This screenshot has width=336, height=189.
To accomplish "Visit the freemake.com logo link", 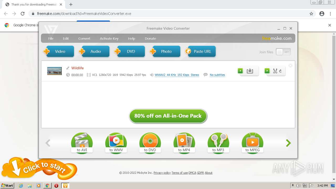I will [277, 38].
